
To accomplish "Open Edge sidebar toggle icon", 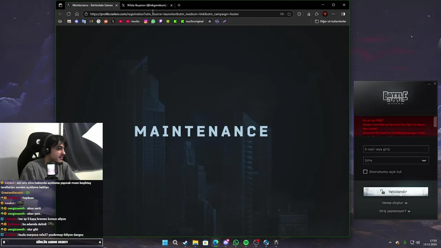I will [343, 14].
